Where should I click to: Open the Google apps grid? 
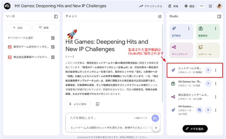211,6
